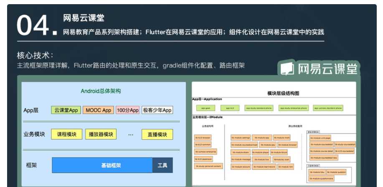Click the dark 工具 box
The height and width of the screenshot is (187, 383).
(x=162, y=165)
